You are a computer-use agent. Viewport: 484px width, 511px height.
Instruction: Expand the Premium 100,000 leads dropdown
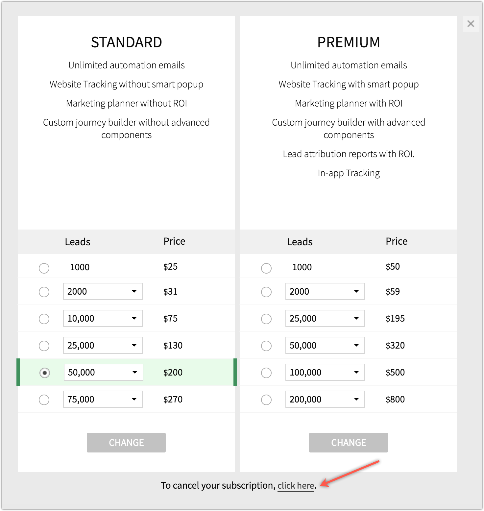(x=325, y=372)
